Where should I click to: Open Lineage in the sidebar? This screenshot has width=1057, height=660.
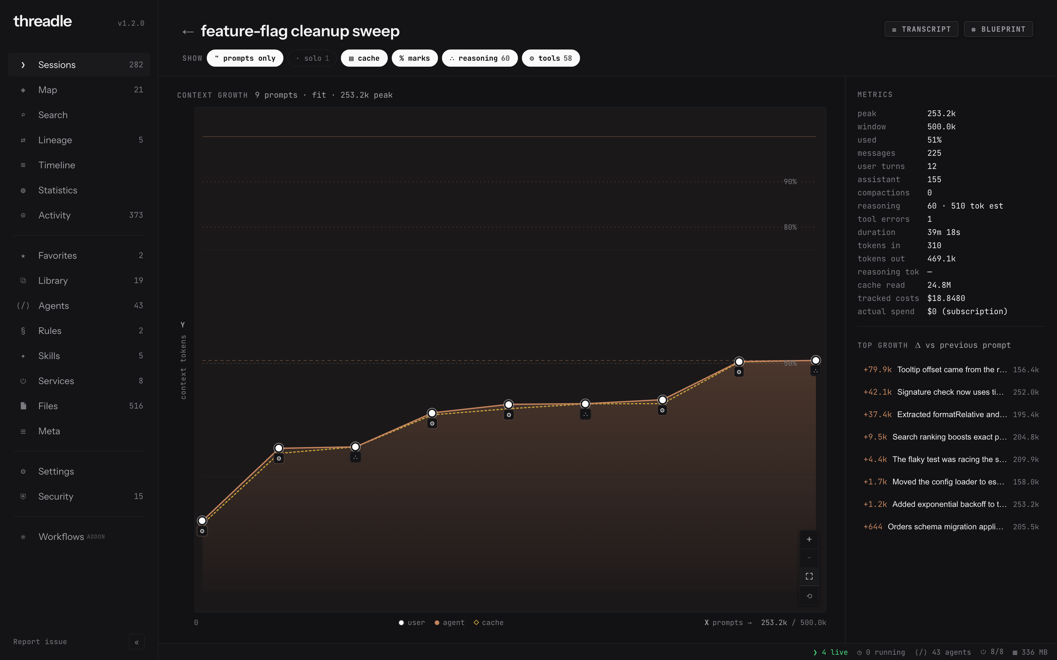79,140
